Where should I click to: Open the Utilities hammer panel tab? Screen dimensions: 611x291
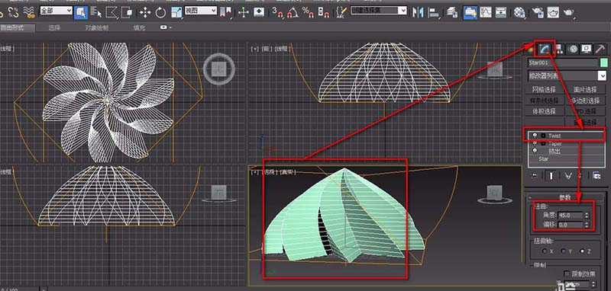600,49
